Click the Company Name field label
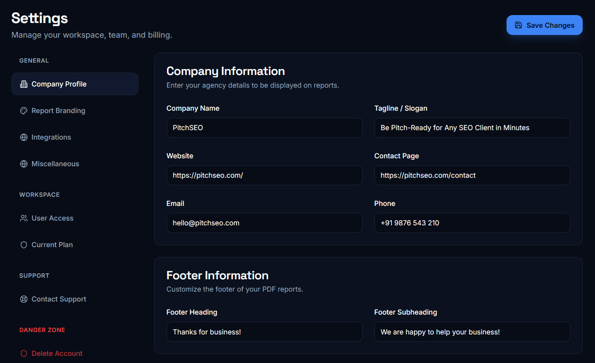The image size is (595, 363). [x=193, y=108]
